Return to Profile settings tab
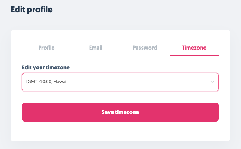 tap(46, 48)
